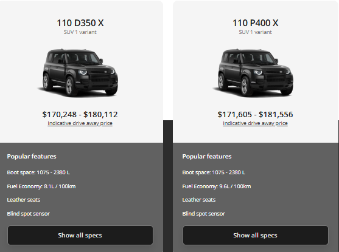Click Popular features heading on P400 card
This screenshot has width=339, height=252.
click(207, 157)
